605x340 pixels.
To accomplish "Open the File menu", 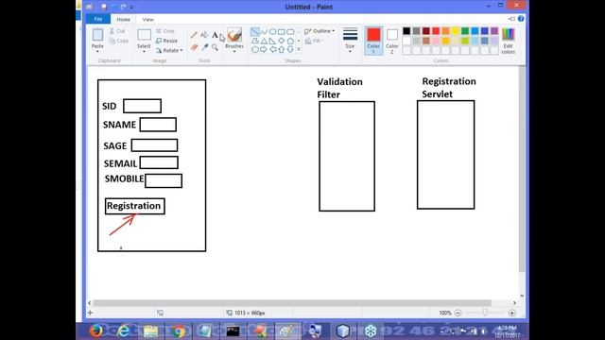I will tap(98, 19).
